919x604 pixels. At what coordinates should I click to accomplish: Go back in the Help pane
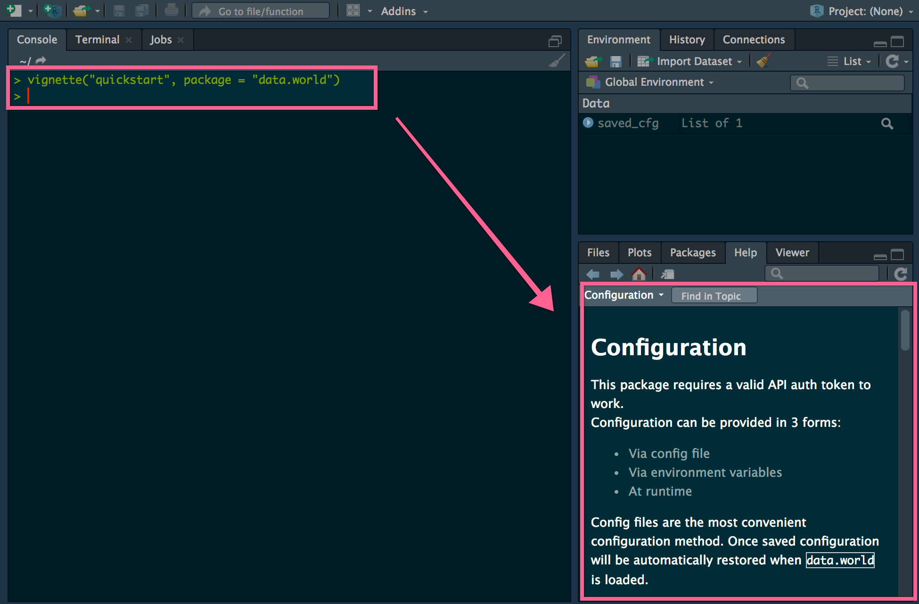coord(593,274)
